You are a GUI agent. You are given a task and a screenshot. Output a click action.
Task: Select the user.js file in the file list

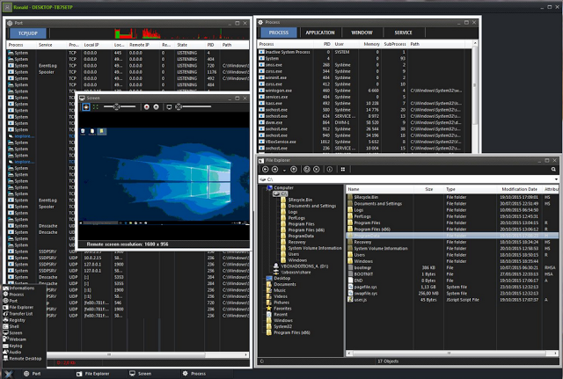(x=362, y=299)
